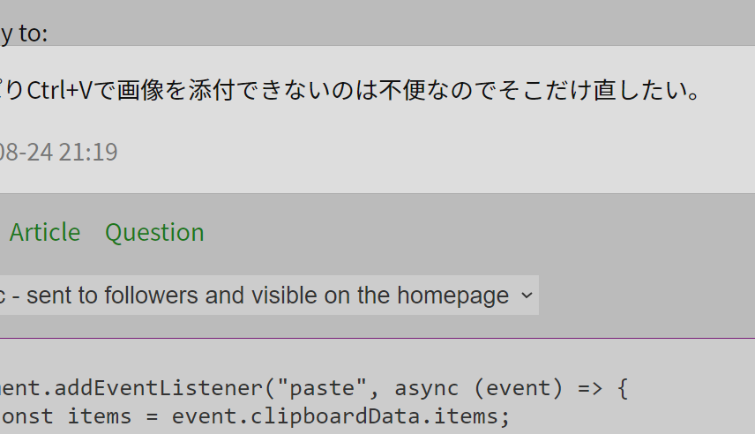The image size is (755, 434).
Task: Switch to the Question tab
Action: click(x=154, y=233)
